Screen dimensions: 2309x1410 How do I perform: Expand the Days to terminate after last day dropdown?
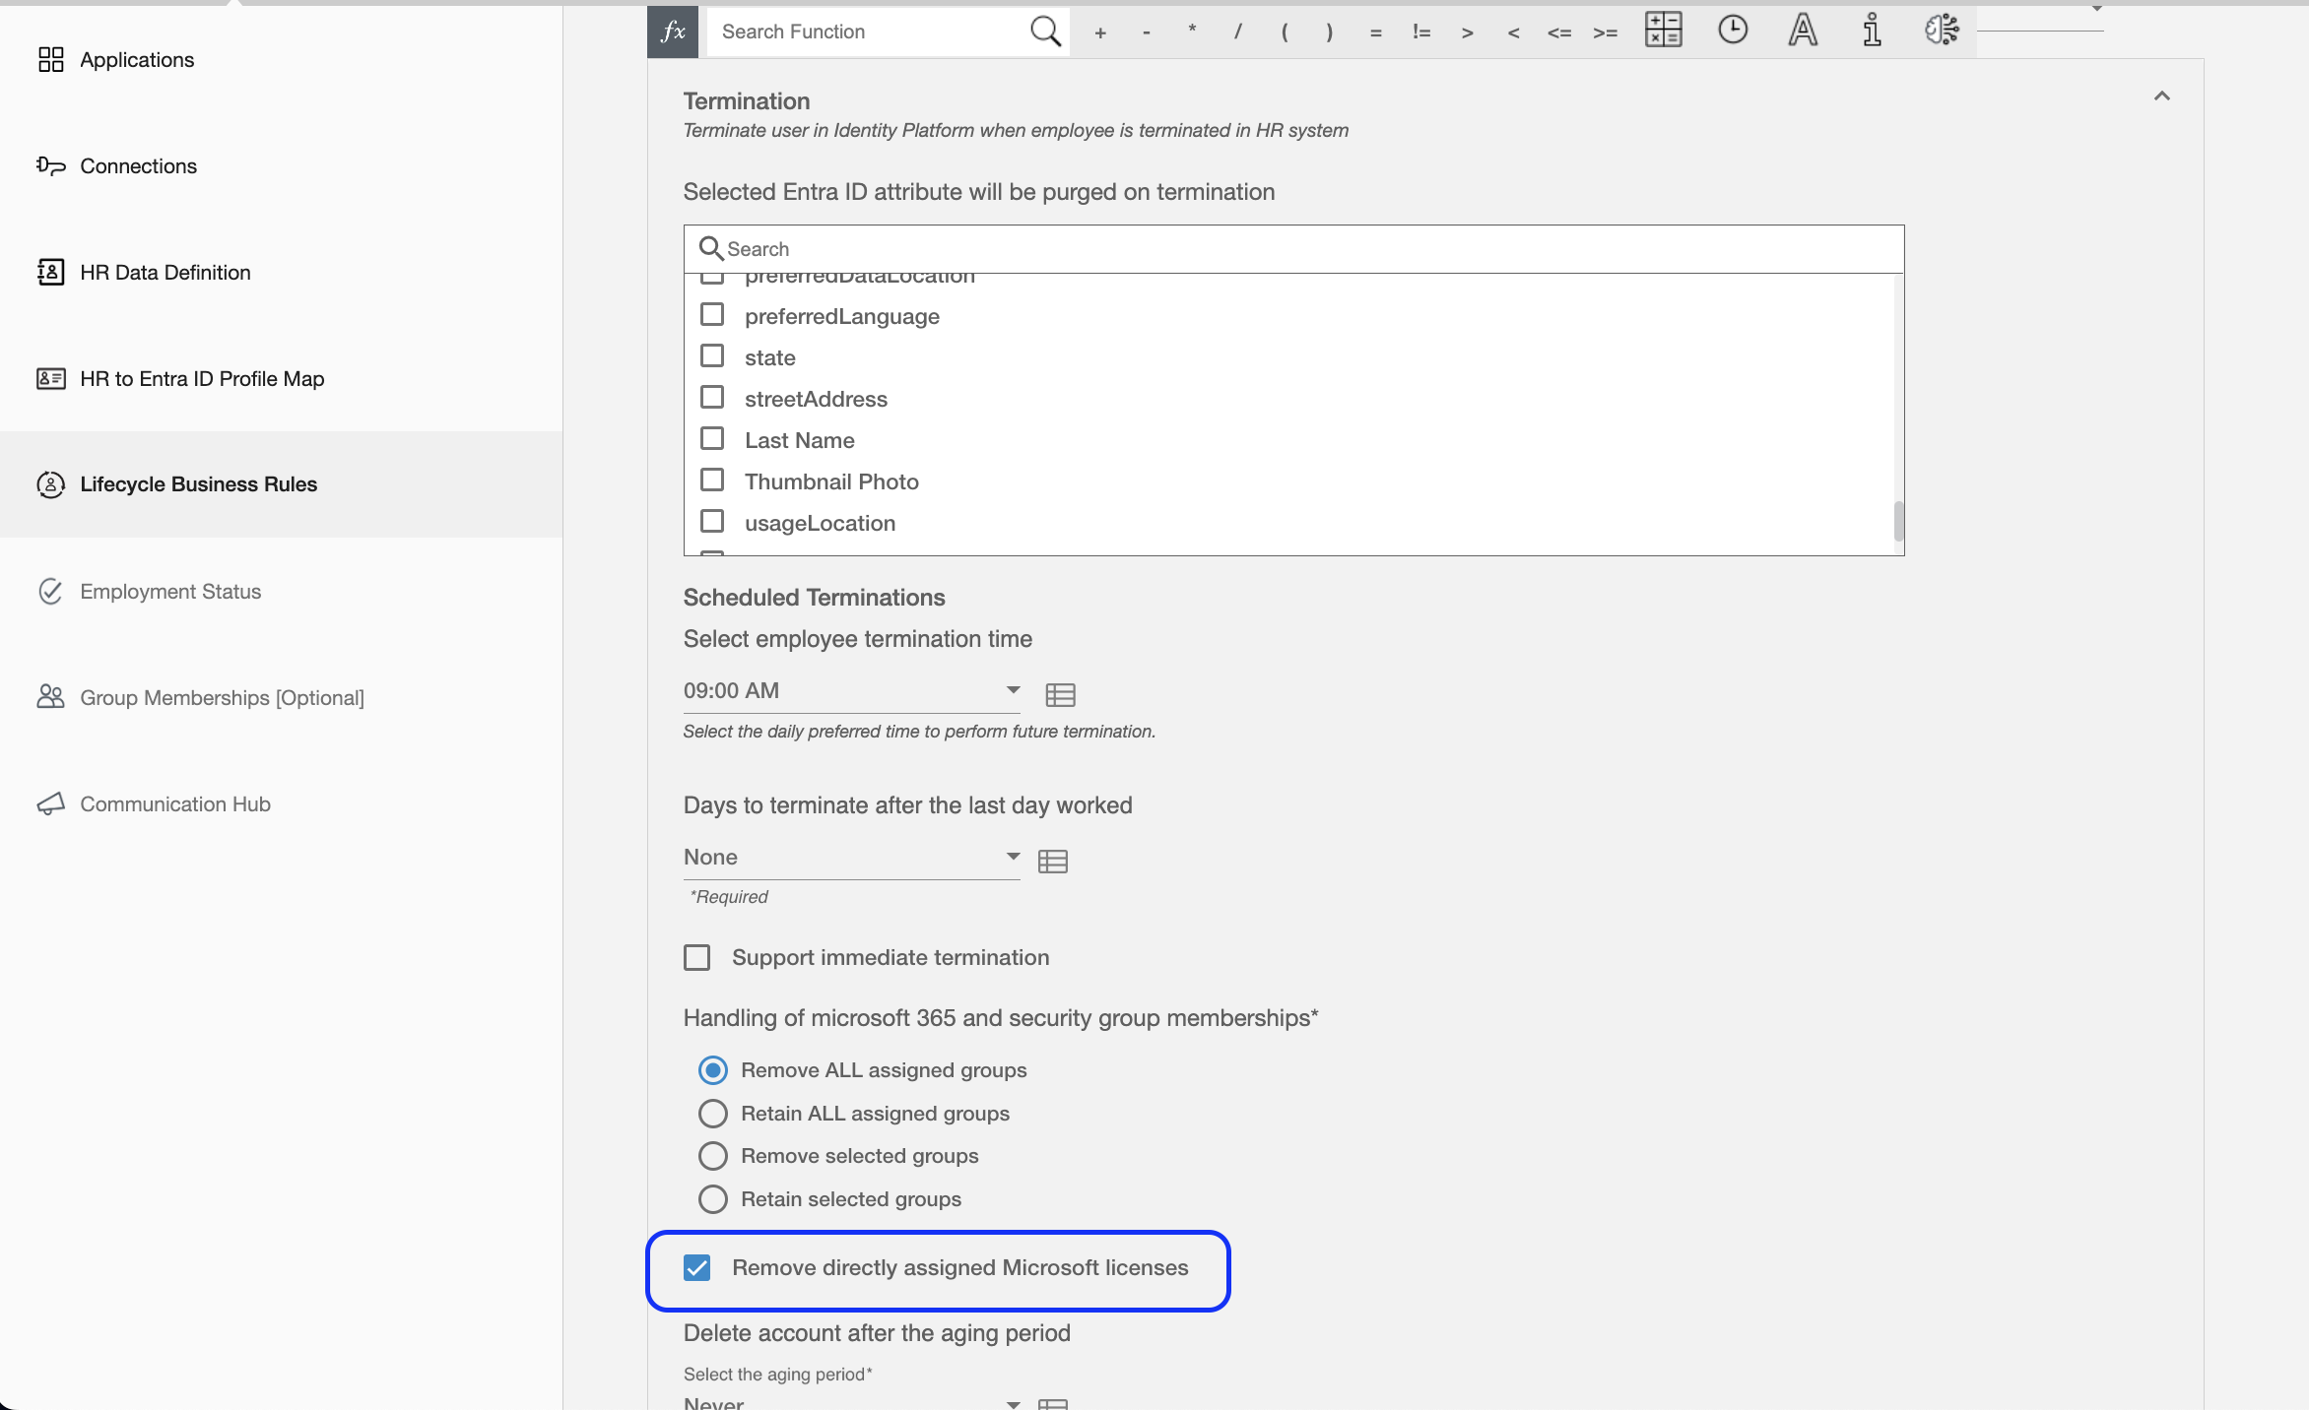(1011, 856)
